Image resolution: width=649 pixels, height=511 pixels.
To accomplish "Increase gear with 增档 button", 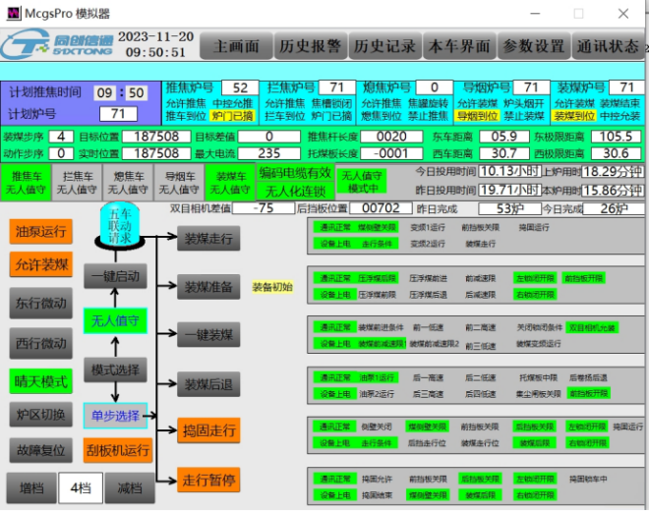I will pos(30,486).
